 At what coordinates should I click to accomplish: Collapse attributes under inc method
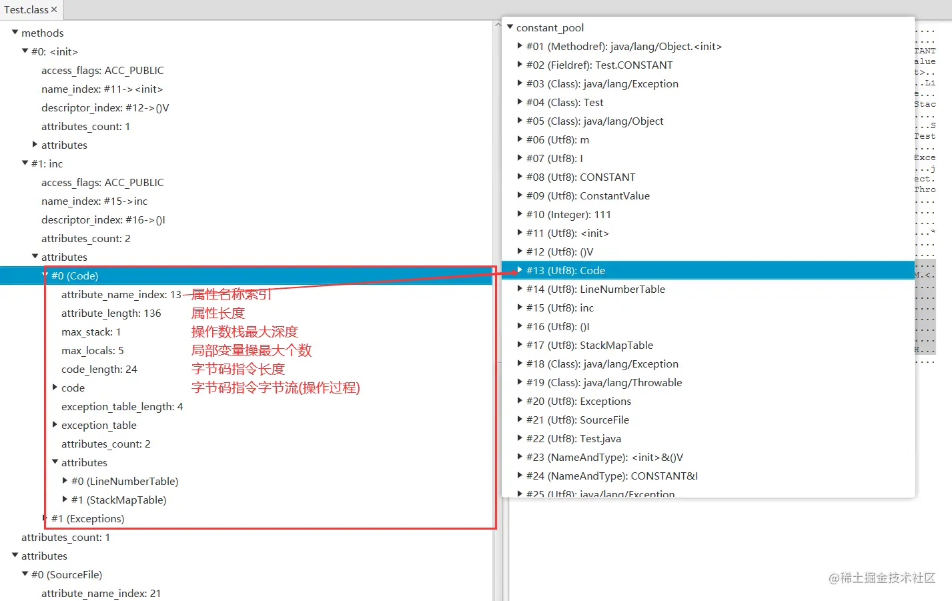[x=35, y=256]
